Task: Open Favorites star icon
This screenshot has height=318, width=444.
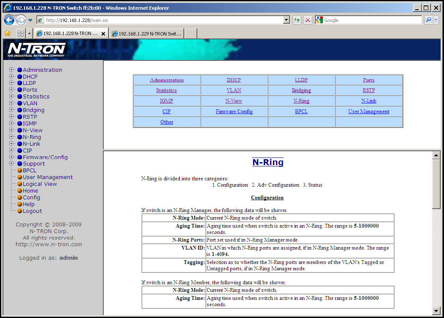Action: [7, 33]
